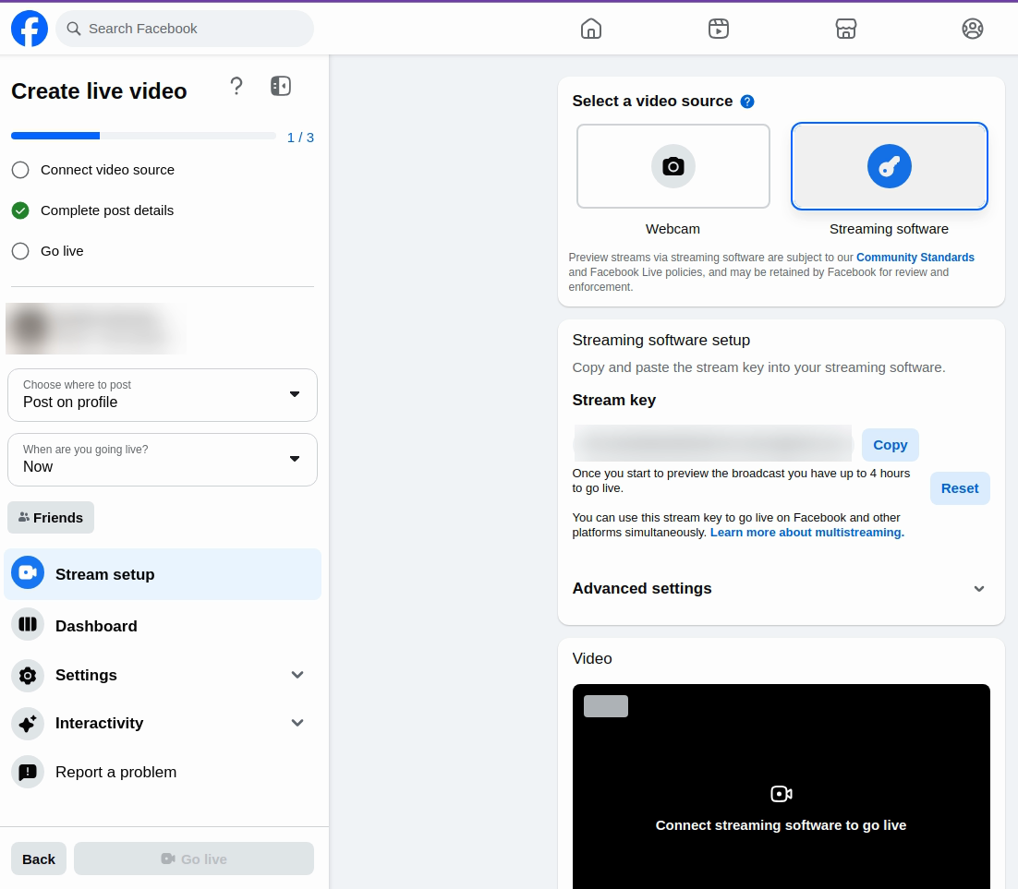Click the Facebook logo

[30, 29]
